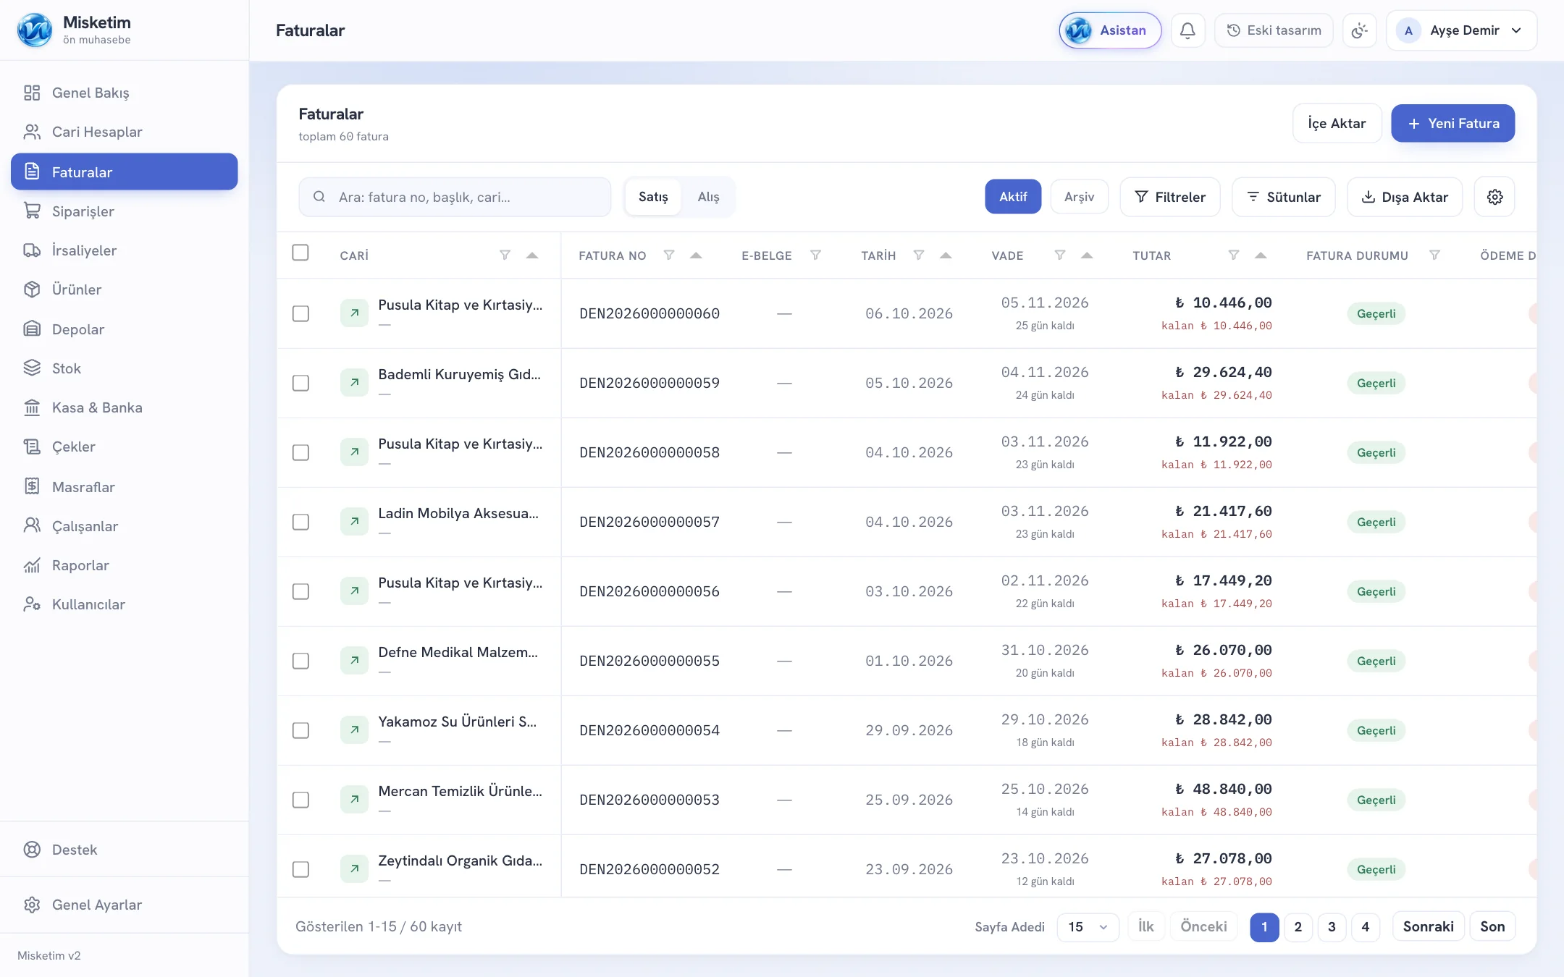Go to page 3 in pagination
Viewport: 1564px width, 977px height.
pos(1332,927)
